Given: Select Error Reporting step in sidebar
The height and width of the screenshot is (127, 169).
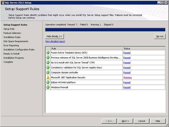Looking at the screenshot, I should pos(11,45).
